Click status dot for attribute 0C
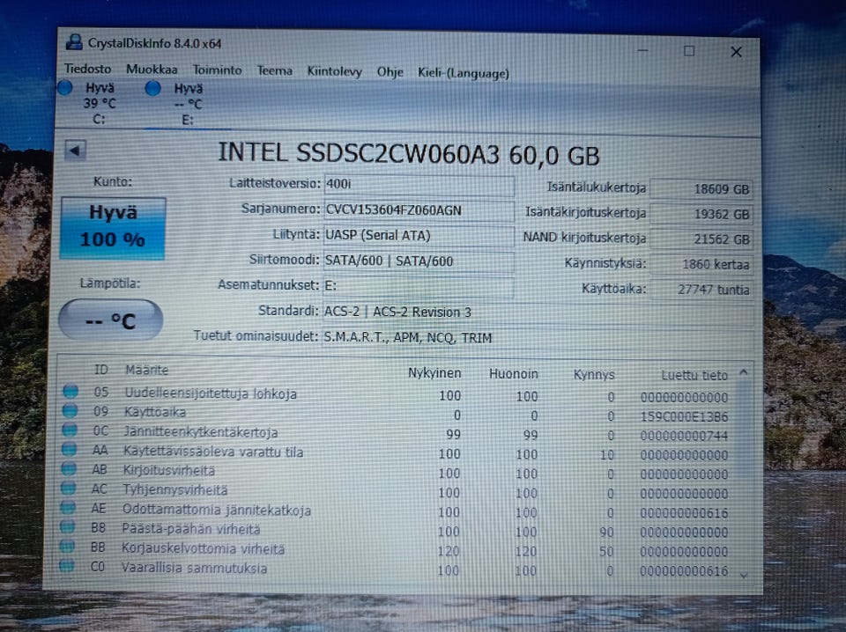The image size is (846, 632). click(x=70, y=430)
